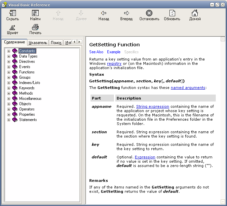Screen dimensions: 227x206
Task: Select the Properties book item
Action: [27, 114]
